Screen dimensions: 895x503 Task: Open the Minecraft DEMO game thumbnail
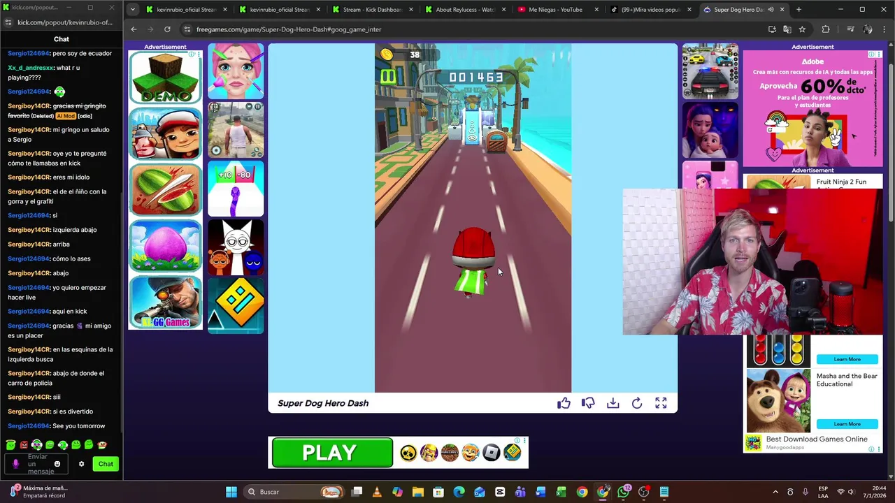tap(165, 77)
